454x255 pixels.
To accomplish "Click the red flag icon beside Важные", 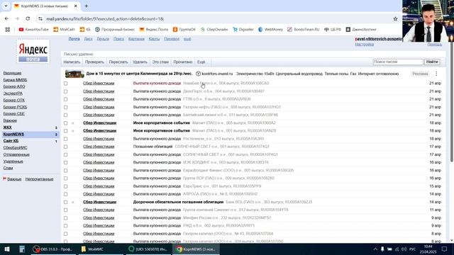I will [x=5, y=178].
